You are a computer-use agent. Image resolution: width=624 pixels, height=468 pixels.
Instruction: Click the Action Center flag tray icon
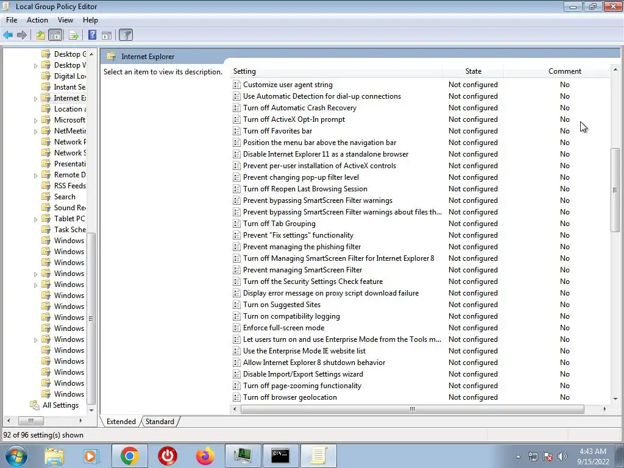pos(548,456)
